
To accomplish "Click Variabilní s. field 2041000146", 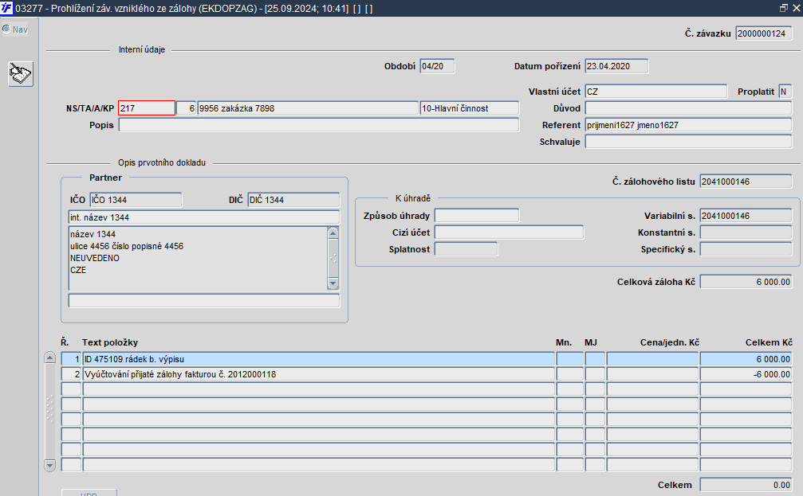I will click(746, 216).
